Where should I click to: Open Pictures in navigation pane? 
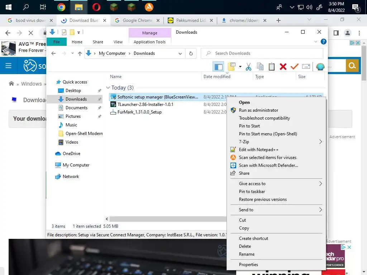click(73, 116)
